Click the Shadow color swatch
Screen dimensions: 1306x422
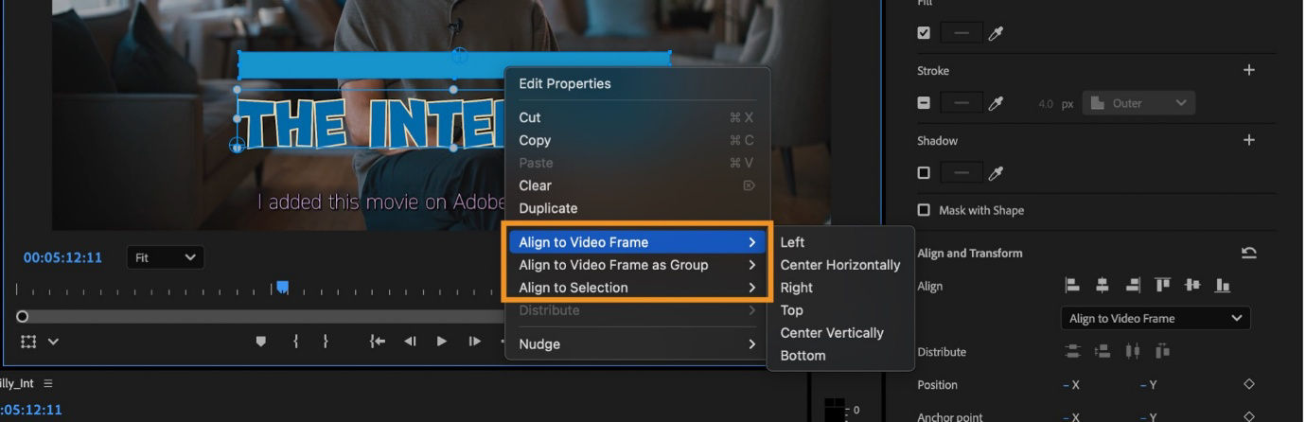pos(961,173)
